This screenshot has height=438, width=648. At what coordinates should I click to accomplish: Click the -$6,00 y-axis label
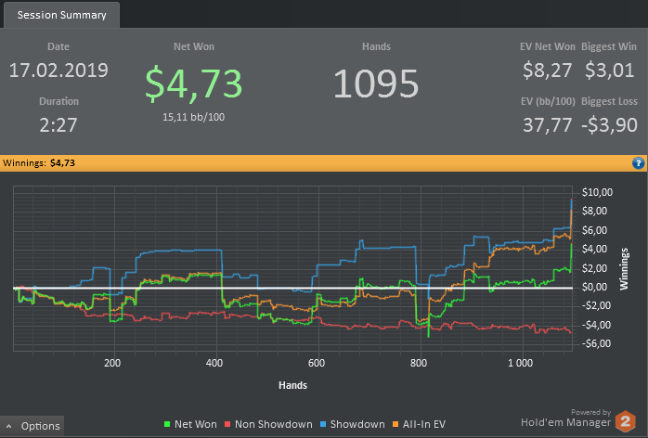[596, 343]
